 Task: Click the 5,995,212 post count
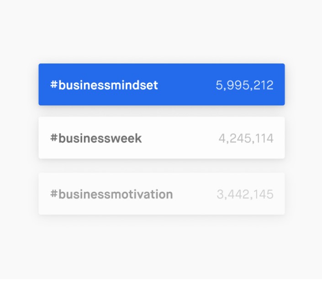244,85
